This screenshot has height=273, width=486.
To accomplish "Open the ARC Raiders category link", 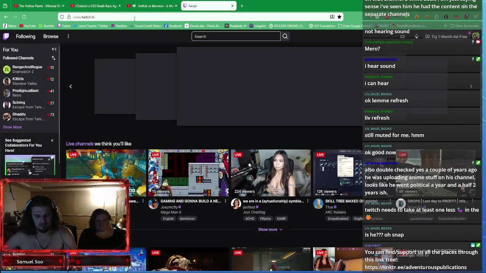I will (336, 212).
